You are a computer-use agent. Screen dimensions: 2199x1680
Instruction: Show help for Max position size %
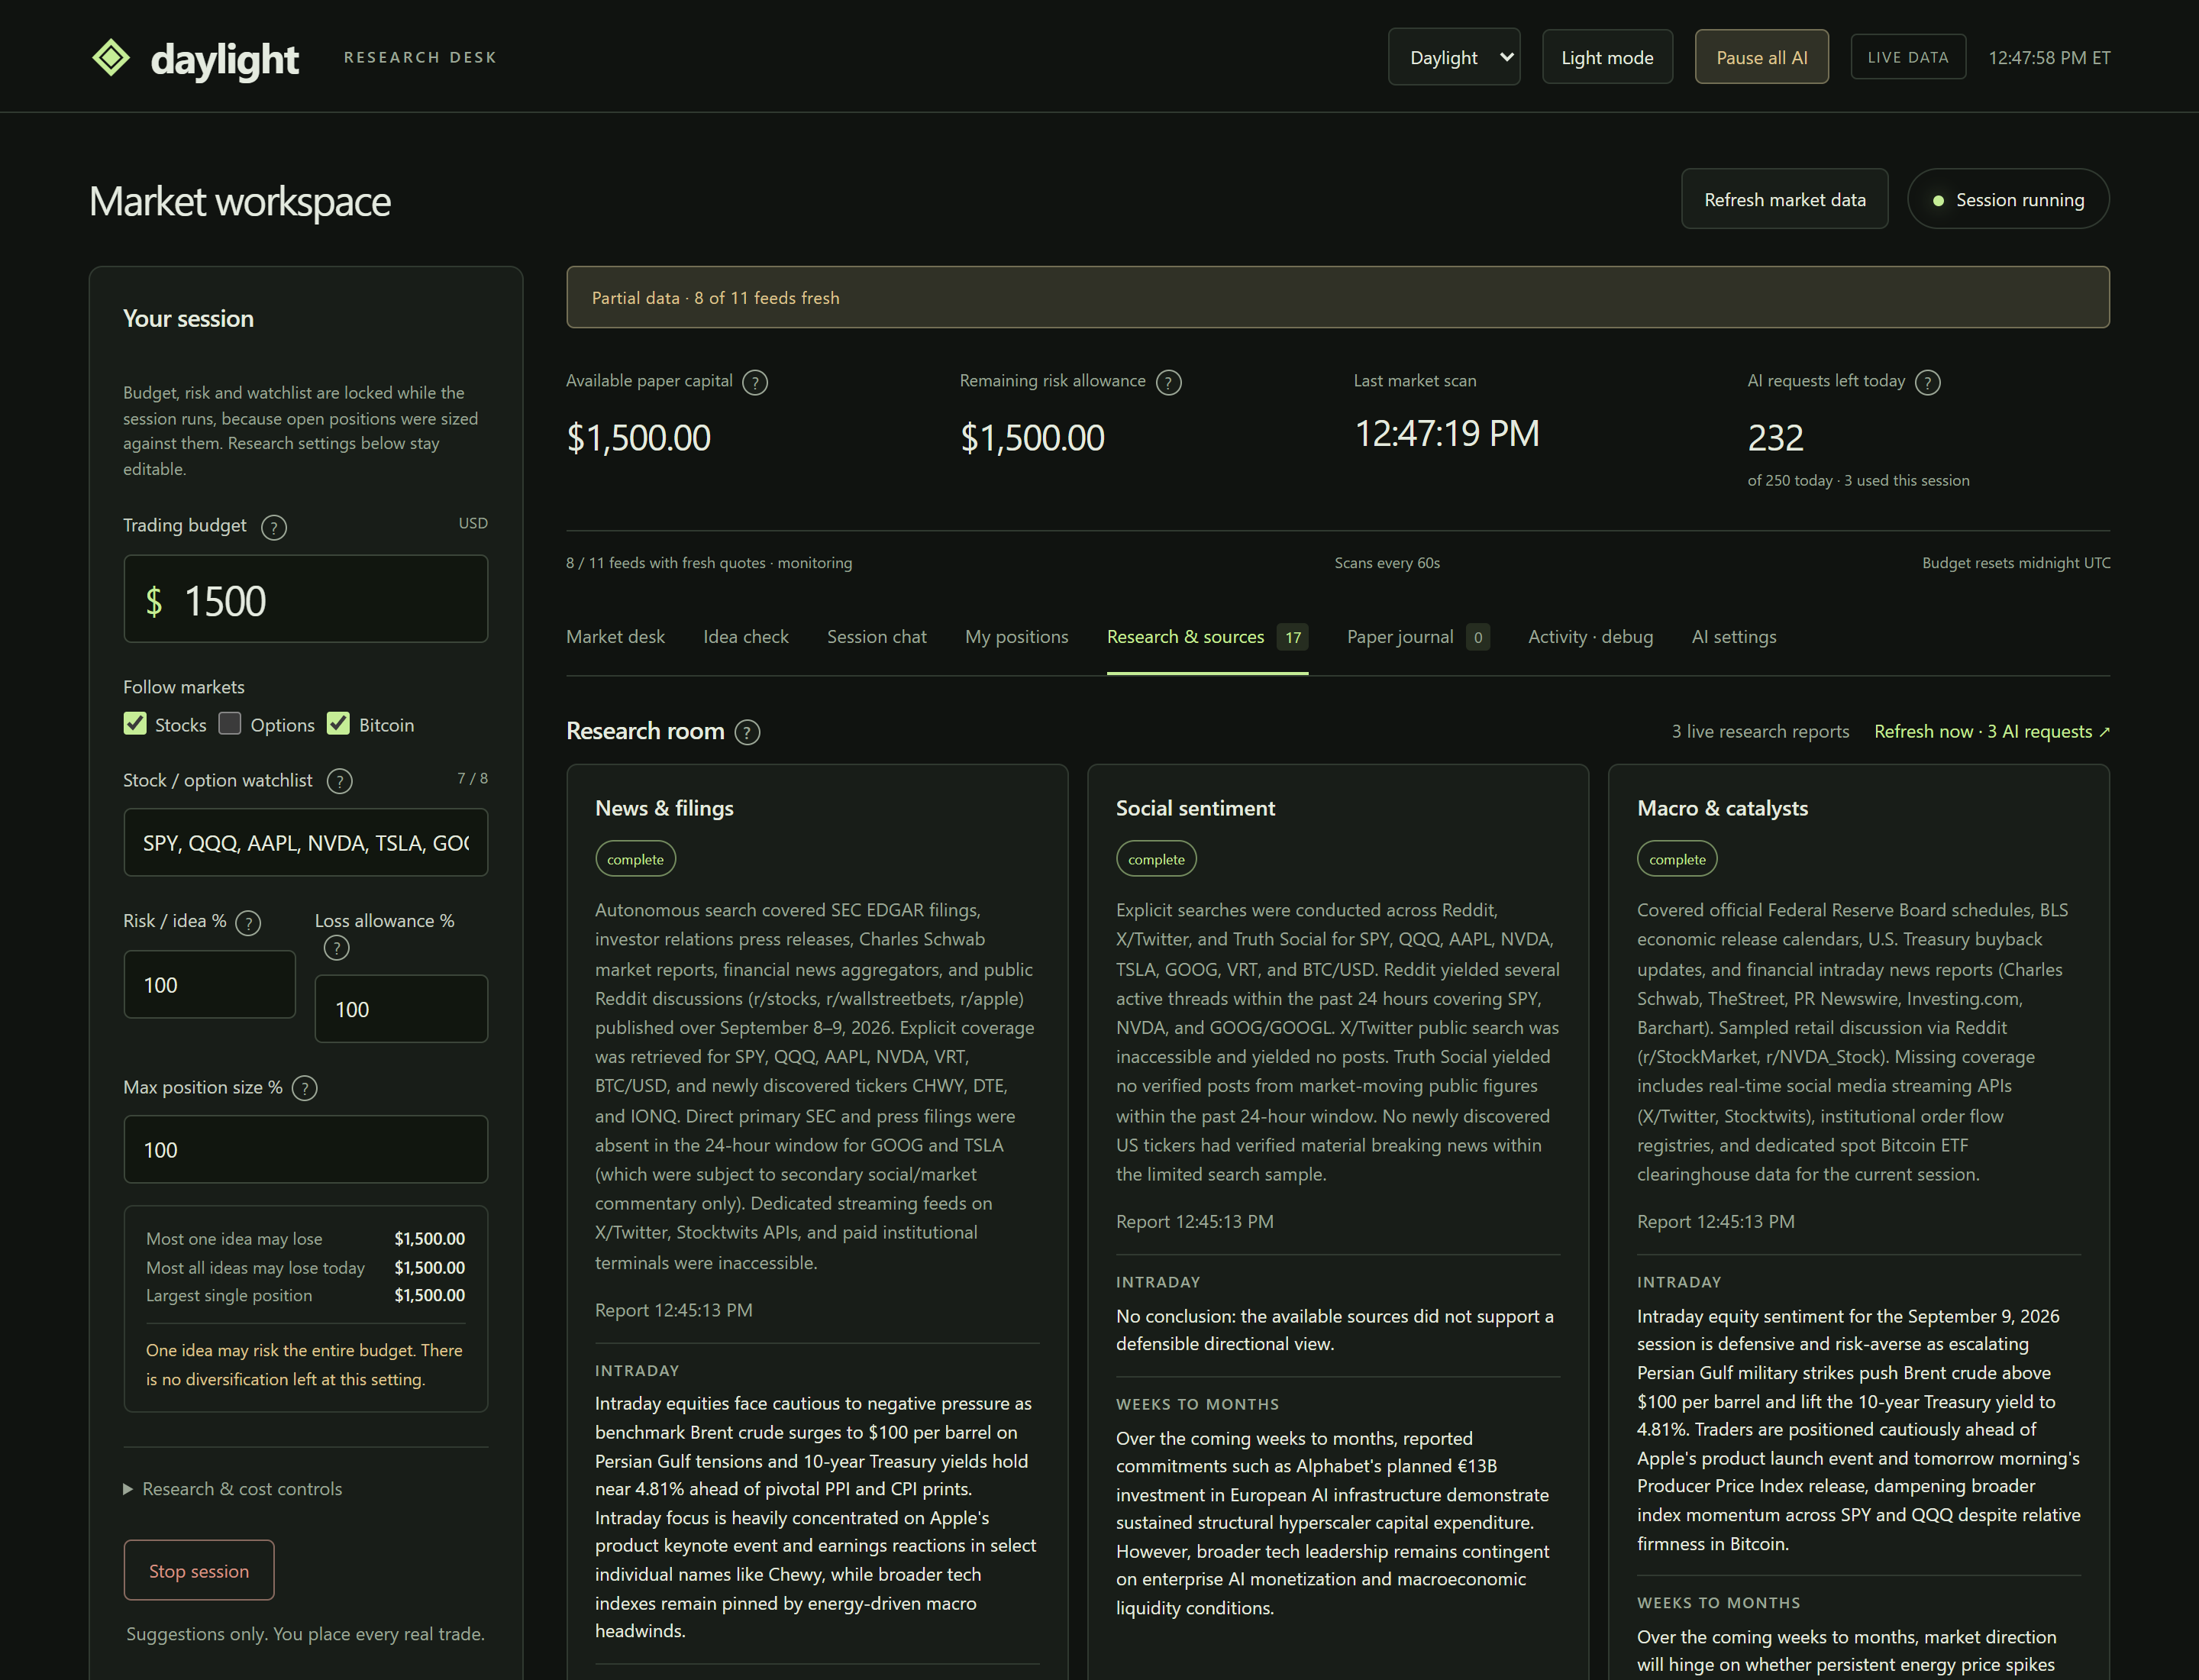click(304, 1088)
